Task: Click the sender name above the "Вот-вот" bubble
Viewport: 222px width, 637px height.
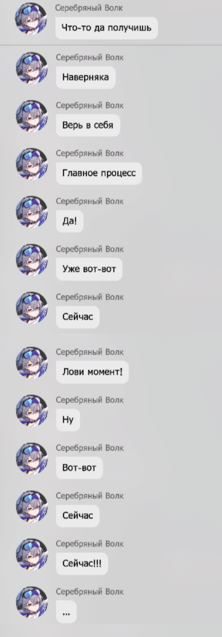Action: click(x=90, y=448)
